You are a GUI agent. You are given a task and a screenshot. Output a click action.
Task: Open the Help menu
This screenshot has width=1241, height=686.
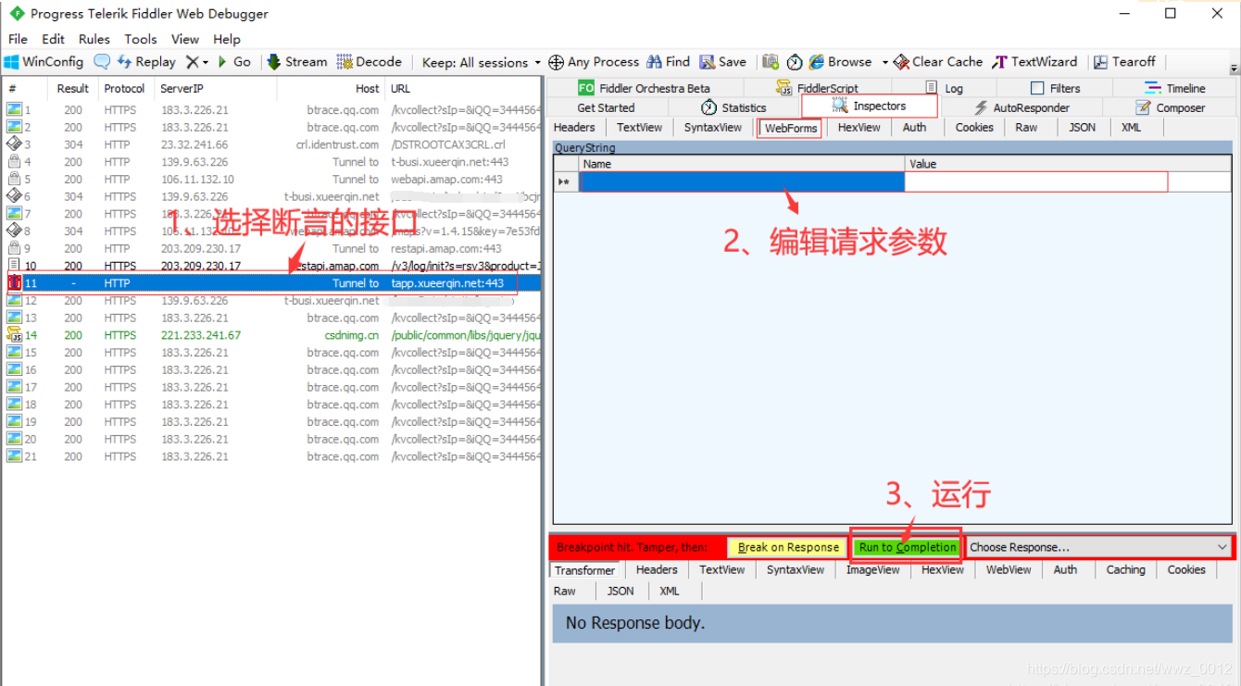(227, 39)
